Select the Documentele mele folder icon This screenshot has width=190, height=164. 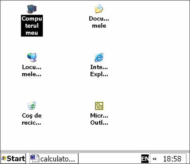pos(99,9)
